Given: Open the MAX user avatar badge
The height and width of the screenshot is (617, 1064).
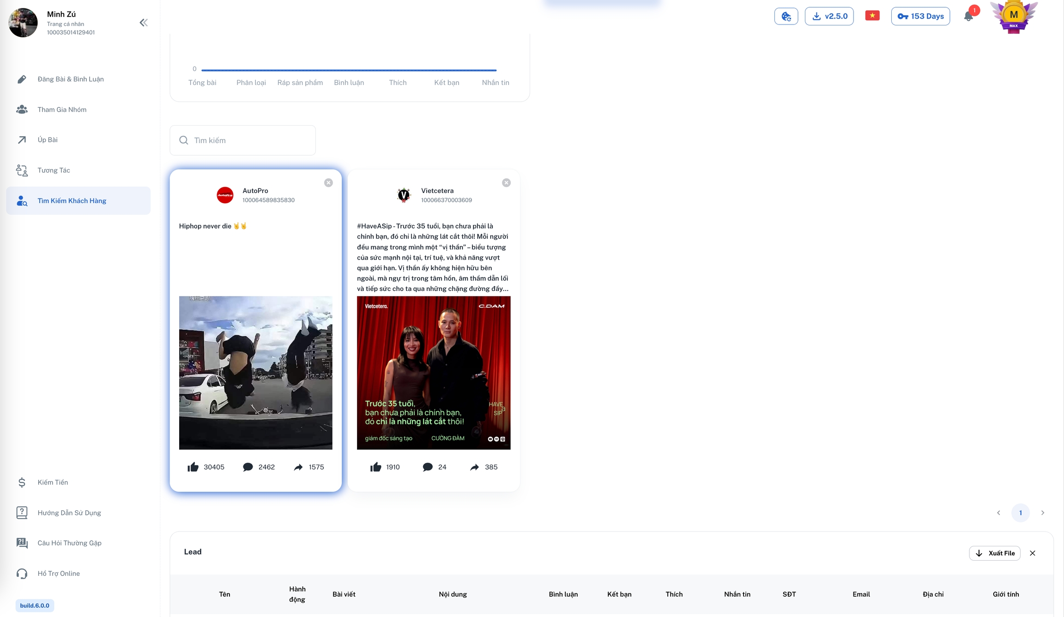Looking at the screenshot, I should point(1014,17).
